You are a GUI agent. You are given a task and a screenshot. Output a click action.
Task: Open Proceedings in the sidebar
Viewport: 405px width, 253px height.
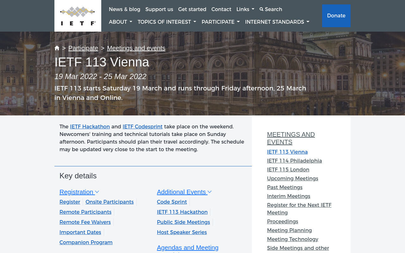click(283, 221)
